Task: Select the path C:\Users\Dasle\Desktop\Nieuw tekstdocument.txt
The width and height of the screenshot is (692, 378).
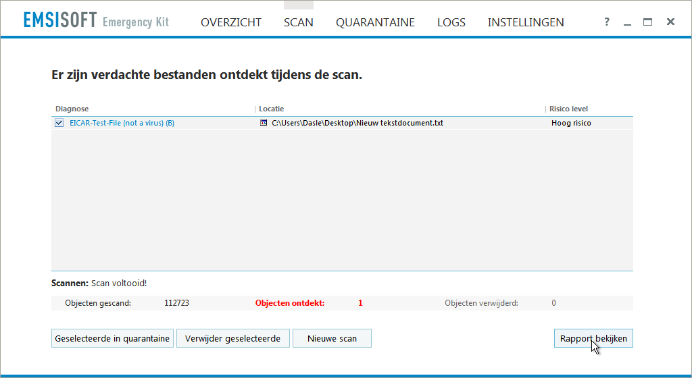Action: (x=357, y=123)
